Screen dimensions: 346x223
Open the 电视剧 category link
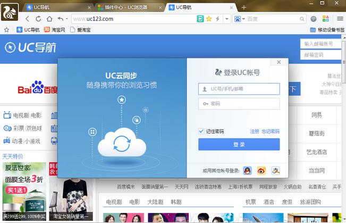pos(21,115)
